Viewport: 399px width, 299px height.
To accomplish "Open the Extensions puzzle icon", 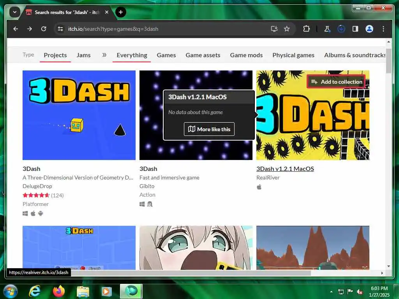I will point(306,29).
